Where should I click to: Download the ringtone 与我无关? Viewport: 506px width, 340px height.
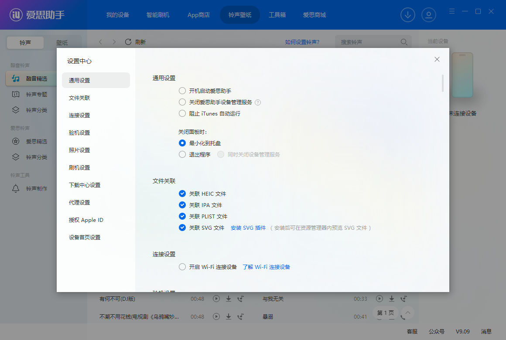pyautogui.click(x=391, y=299)
